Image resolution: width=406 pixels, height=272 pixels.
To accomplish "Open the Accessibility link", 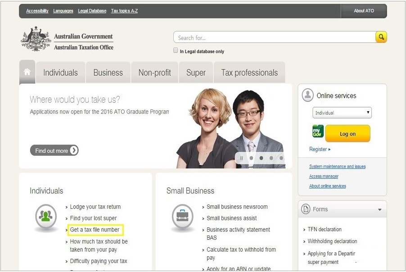I will tap(37, 11).
